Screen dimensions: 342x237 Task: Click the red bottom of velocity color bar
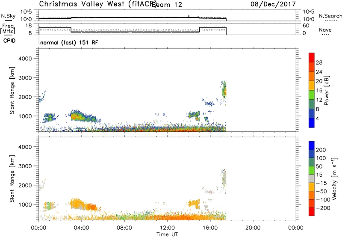pyautogui.click(x=312, y=212)
